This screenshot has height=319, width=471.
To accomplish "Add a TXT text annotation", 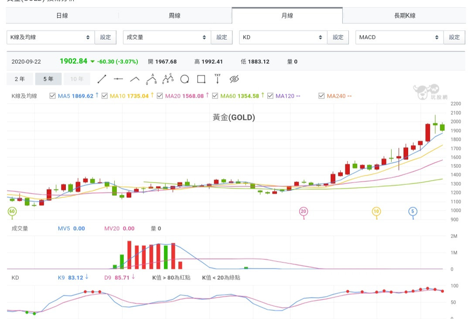I will click(x=218, y=79).
